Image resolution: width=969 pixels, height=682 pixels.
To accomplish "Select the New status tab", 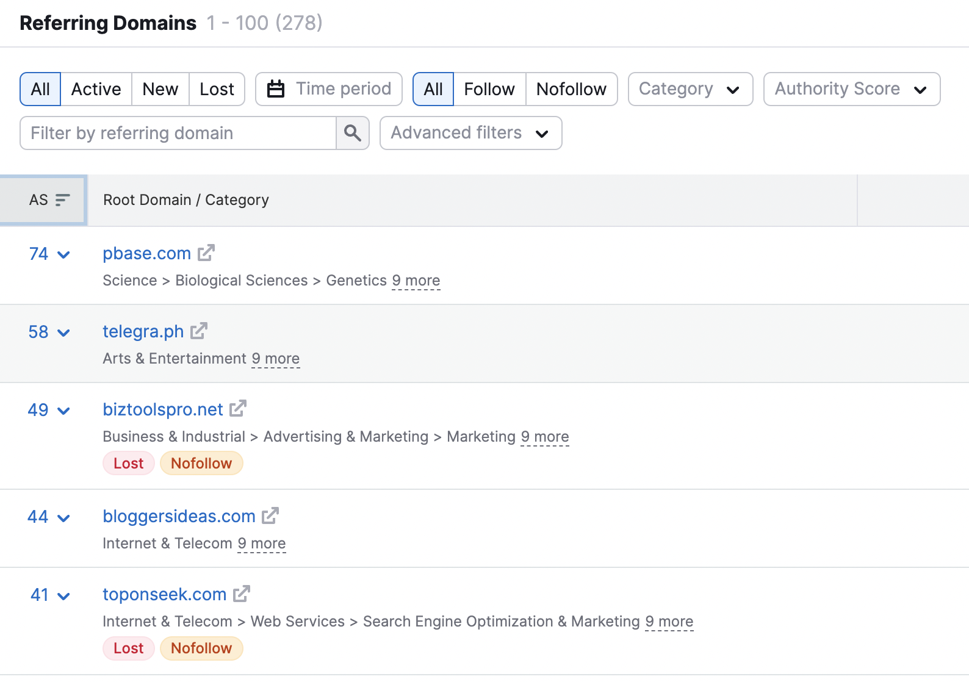I will (x=160, y=89).
